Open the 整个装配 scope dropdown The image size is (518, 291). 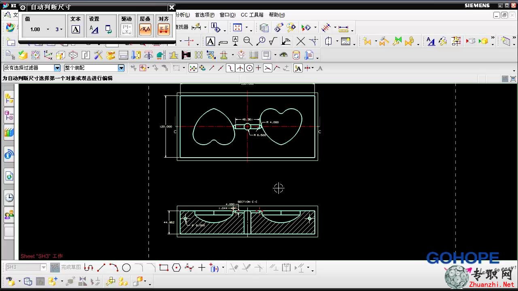pos(121,68)
